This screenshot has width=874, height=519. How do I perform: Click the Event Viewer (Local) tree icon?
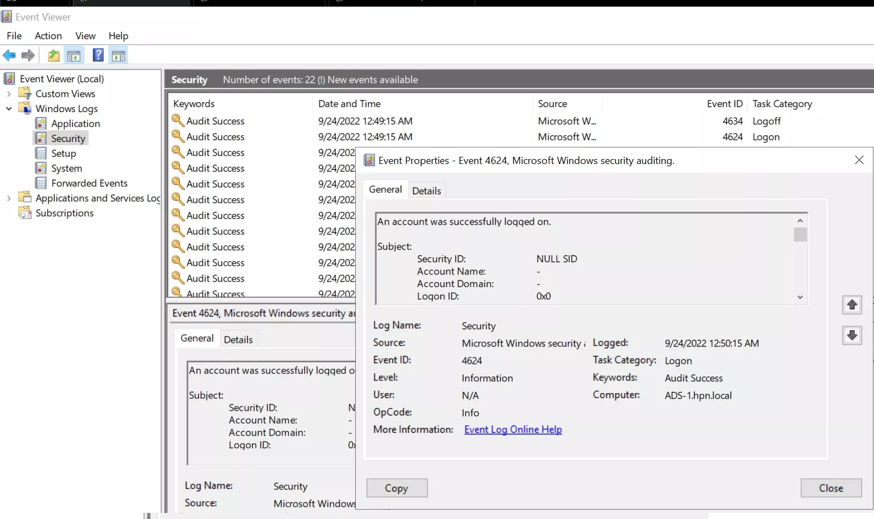[x=9, y=78]
